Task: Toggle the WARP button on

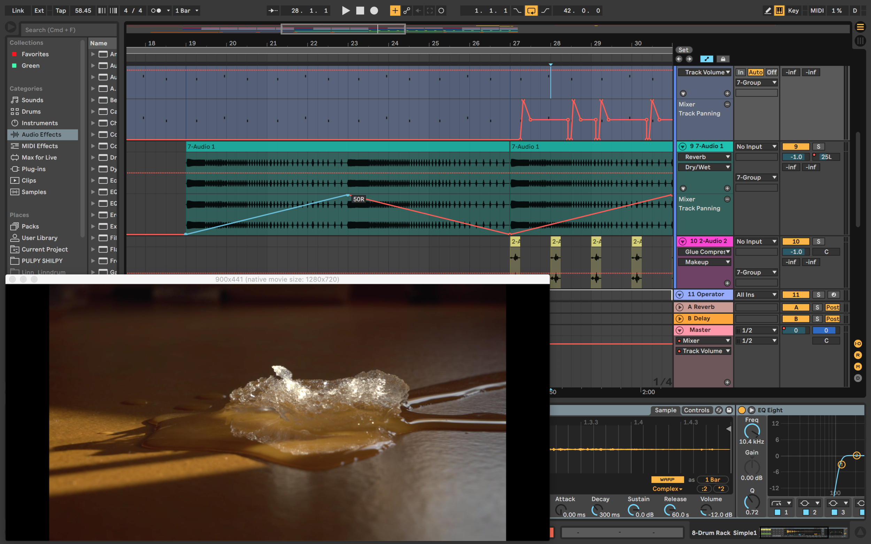Action: point(668,480)
